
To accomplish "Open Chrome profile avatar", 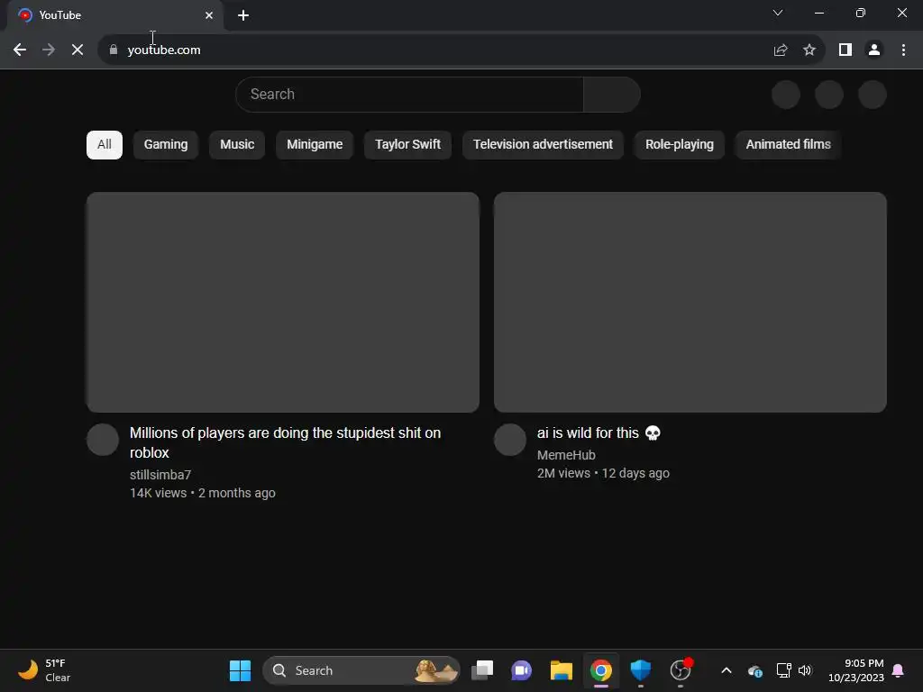I will [874, 50].
